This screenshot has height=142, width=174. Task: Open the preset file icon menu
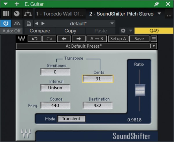point(29,23)
